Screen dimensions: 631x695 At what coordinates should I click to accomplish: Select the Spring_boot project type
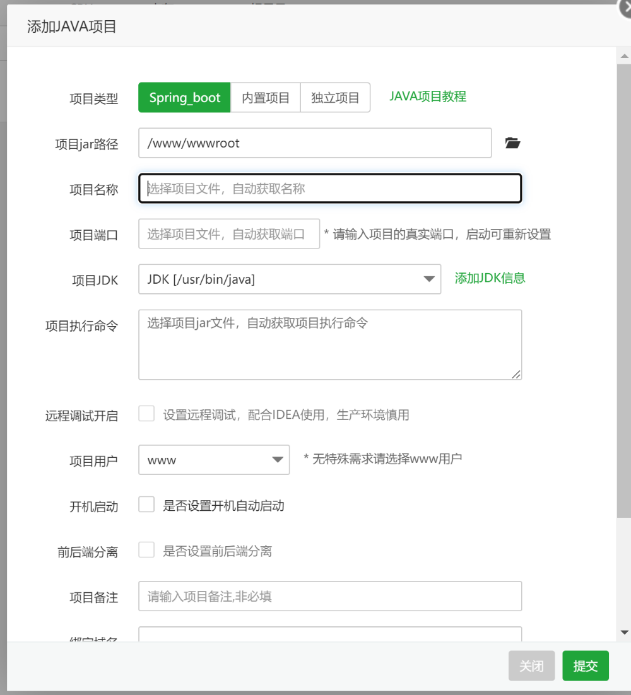coord(184,97)
